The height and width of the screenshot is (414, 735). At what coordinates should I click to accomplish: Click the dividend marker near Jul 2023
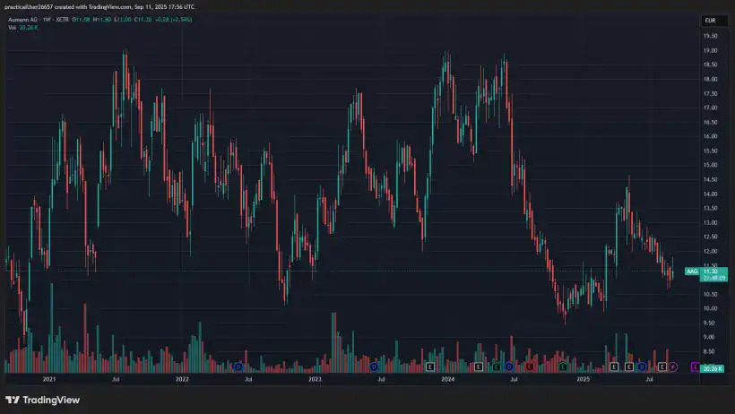point(374,367)
